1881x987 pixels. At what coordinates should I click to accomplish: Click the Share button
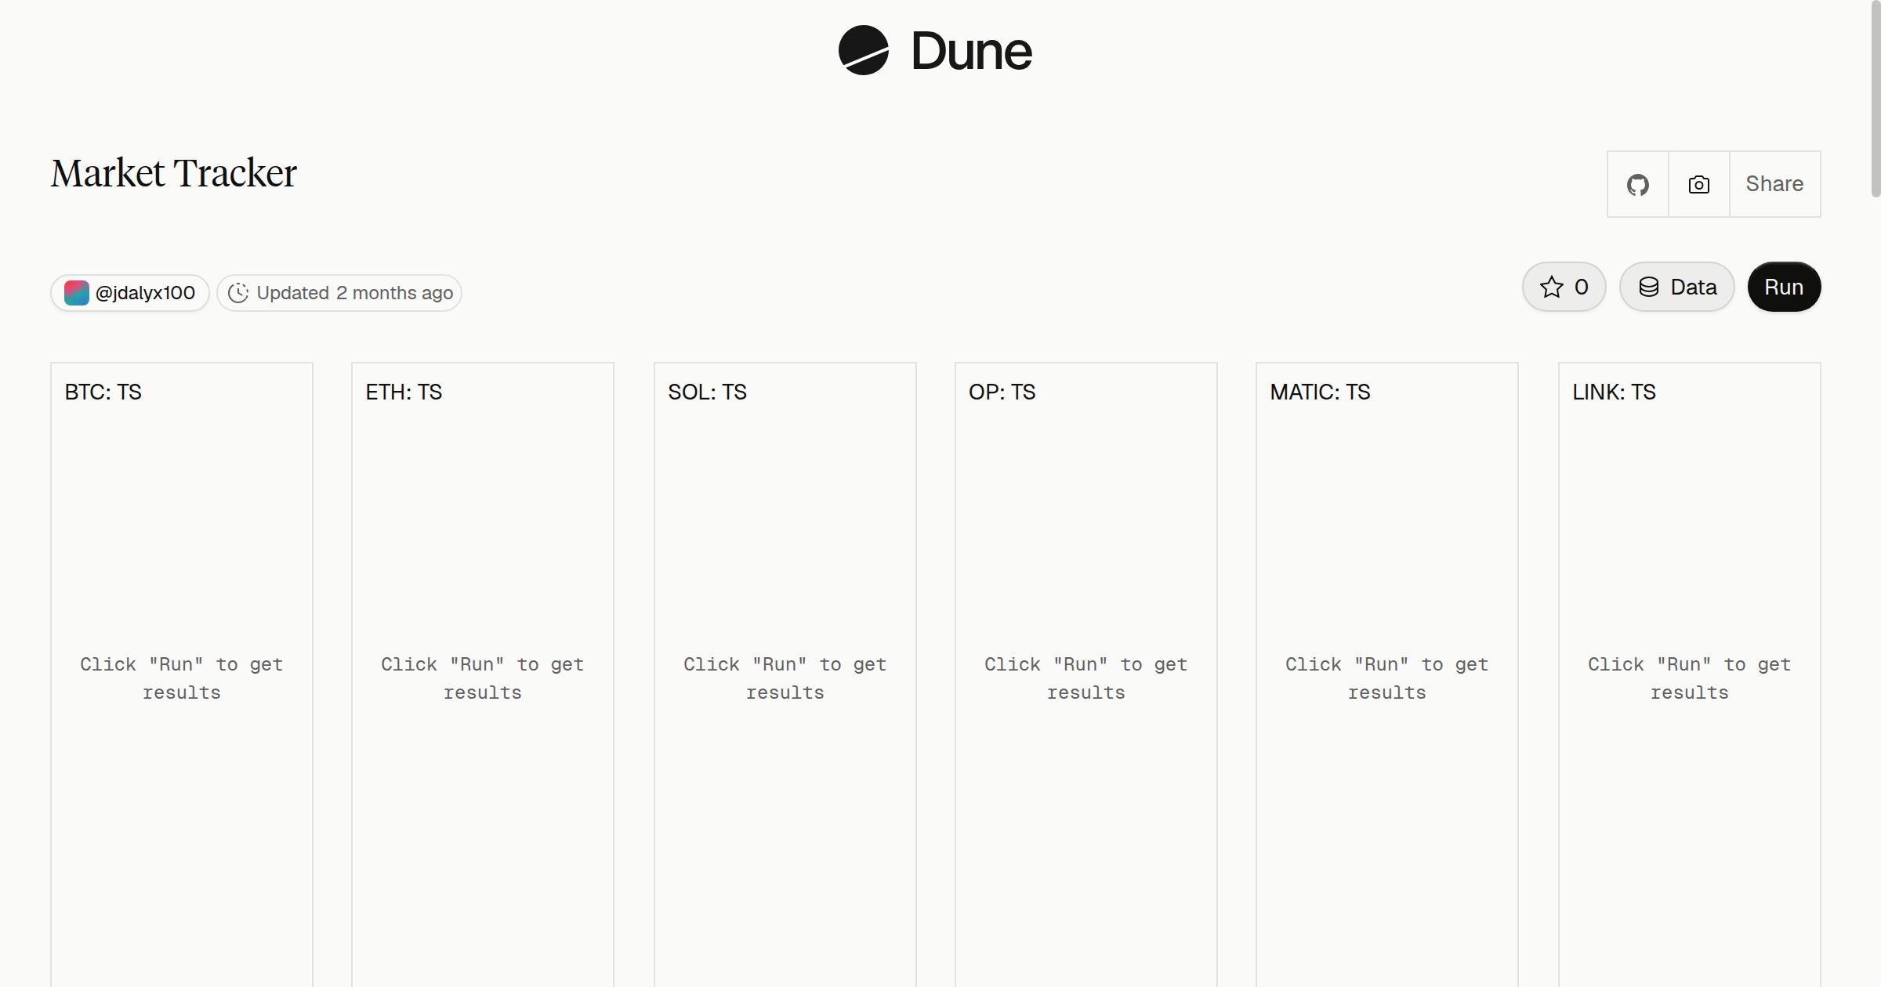click(x=1774, y=184)
